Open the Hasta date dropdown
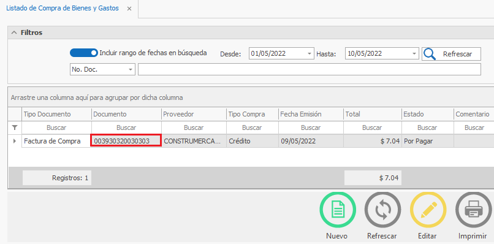 [x=414, y=54]
